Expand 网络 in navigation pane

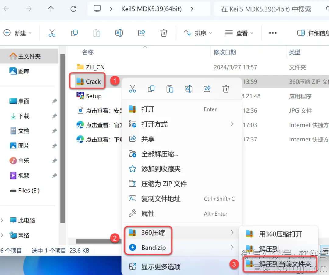pos(2,235)
